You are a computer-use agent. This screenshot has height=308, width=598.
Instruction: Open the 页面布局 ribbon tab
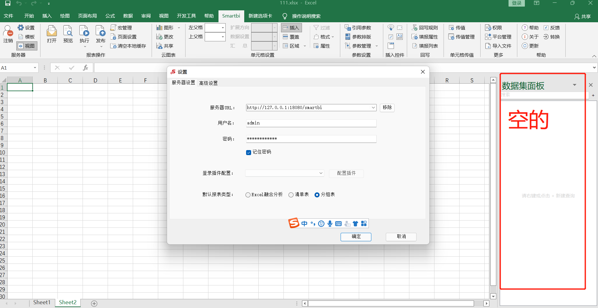(87, 16)
